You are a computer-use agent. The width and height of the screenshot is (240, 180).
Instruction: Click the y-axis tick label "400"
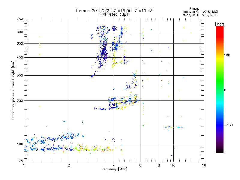(20, 57)
